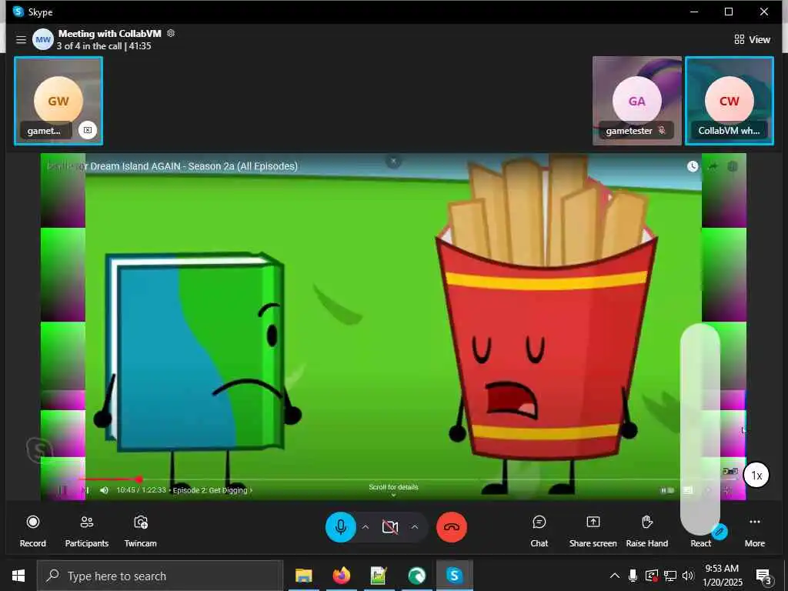The image size is (788, 591).
Task: Open the green swirl taskbar app
Action: [416, 576]
